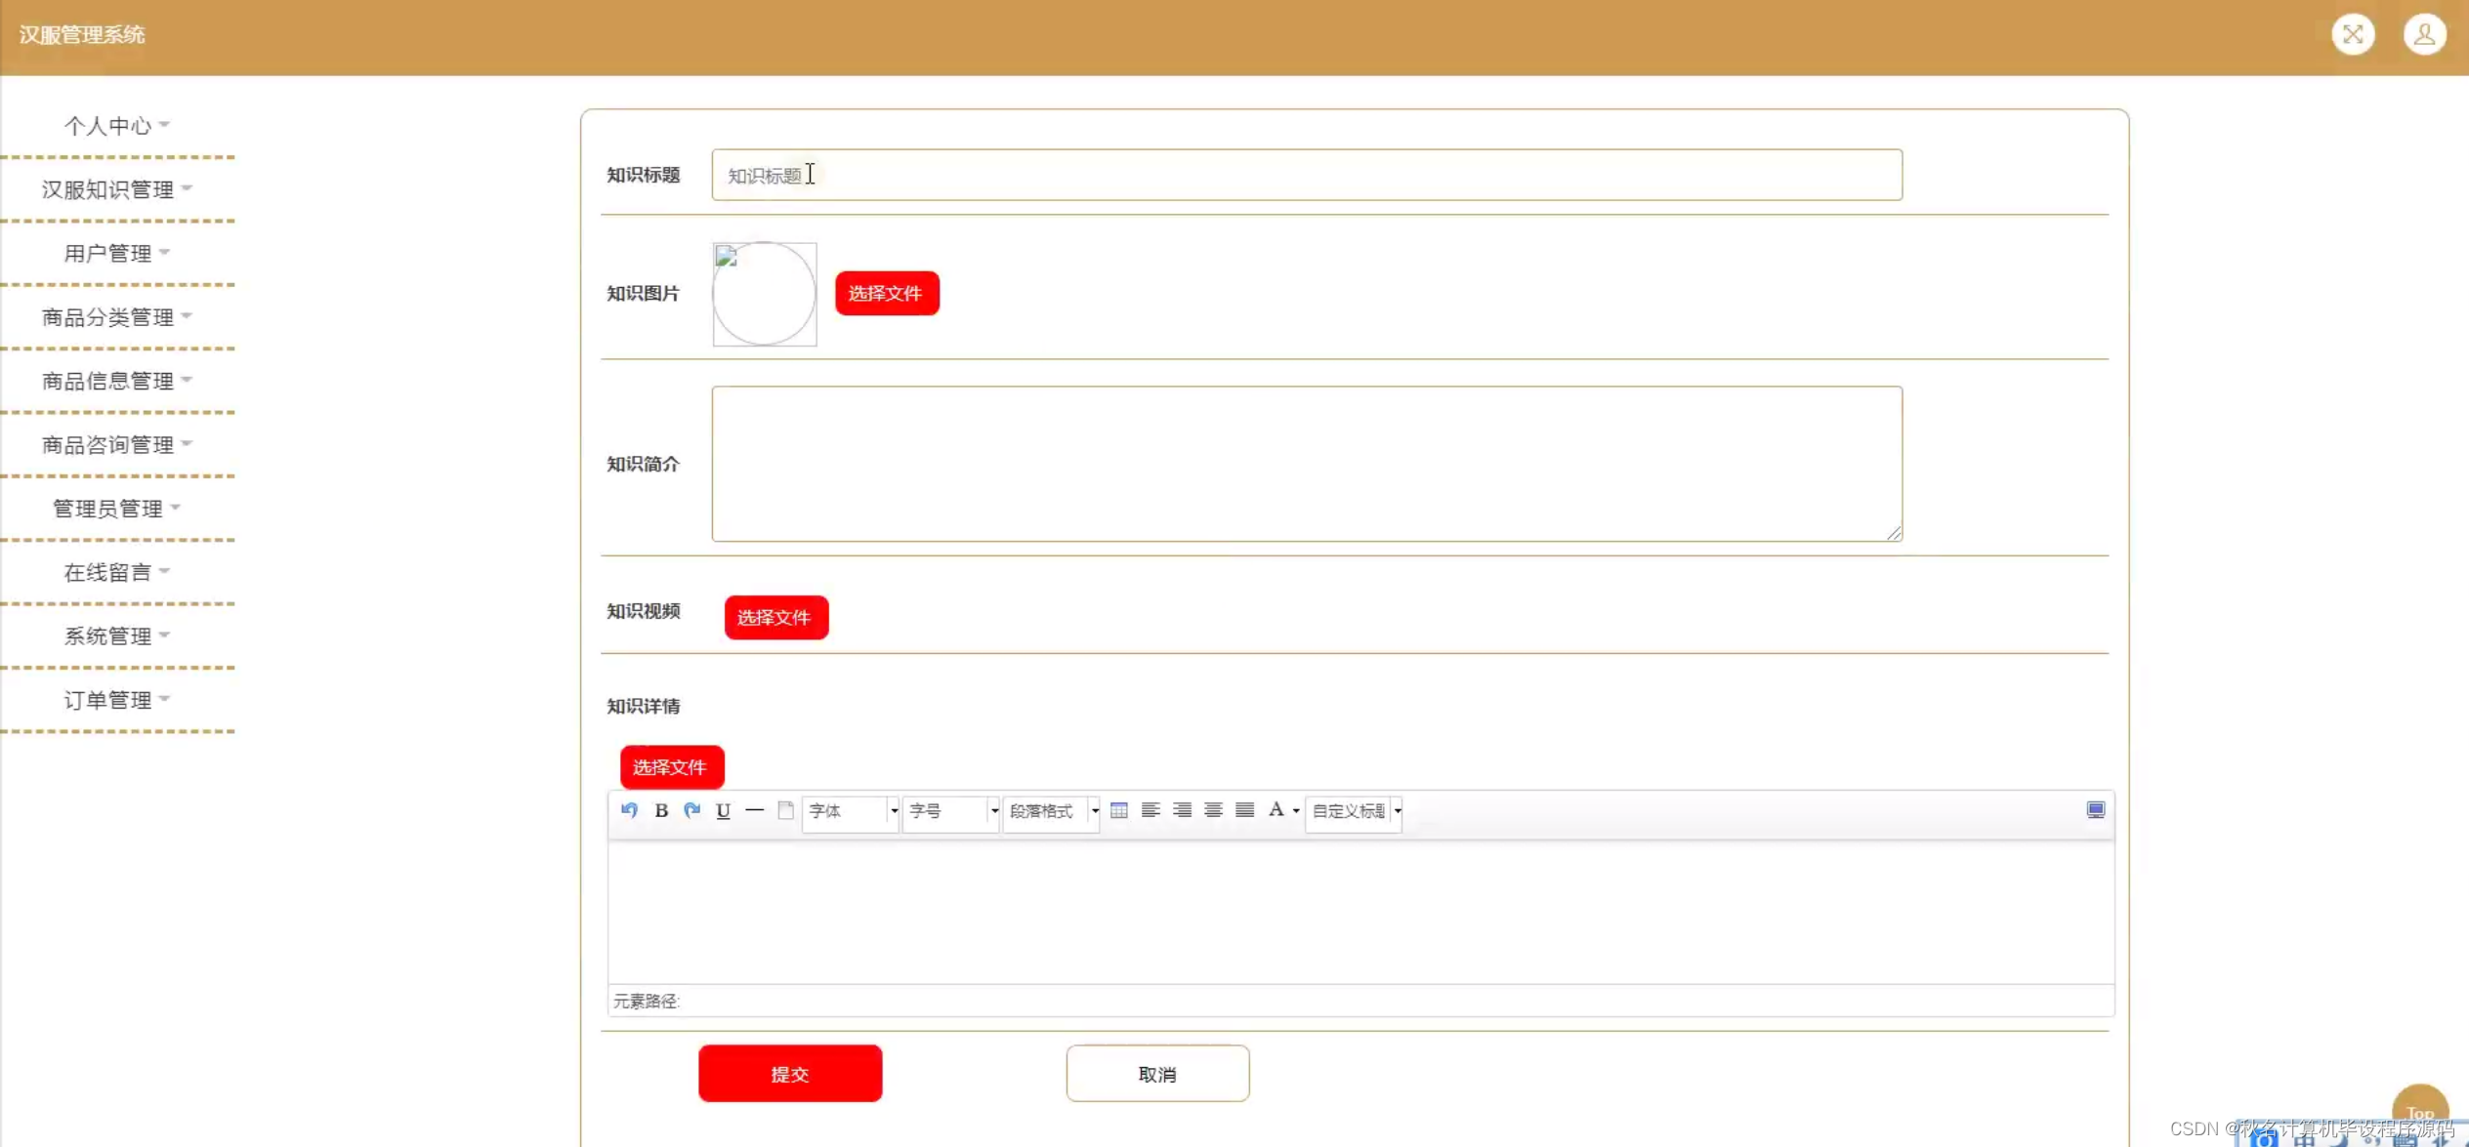Open the user profile icon in header
The width and height of the screenshot is (2469, 1147).
tap(2424, 35)
